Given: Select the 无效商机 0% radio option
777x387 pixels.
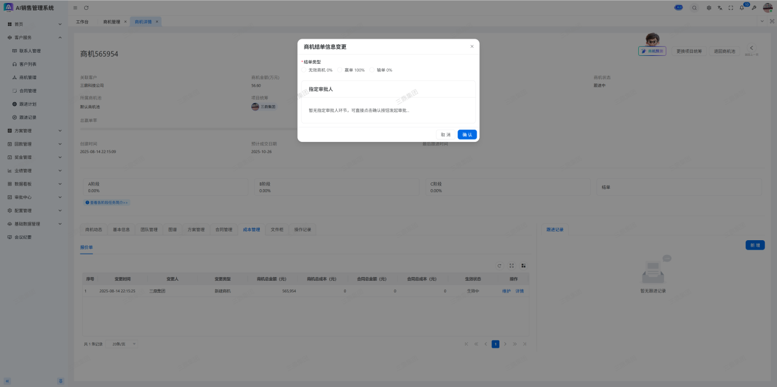Looking at the screenshot, I should click(x=304, y=70).
